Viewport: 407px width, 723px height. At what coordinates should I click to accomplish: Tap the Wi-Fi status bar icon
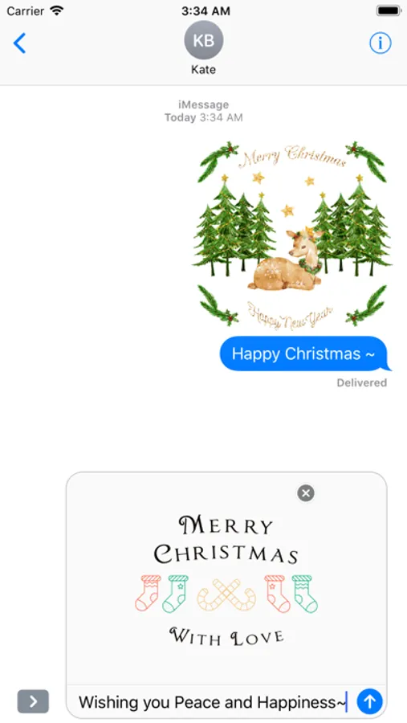click(57, 10)
